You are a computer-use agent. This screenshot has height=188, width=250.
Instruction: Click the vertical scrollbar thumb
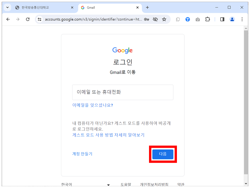(246, 102)
